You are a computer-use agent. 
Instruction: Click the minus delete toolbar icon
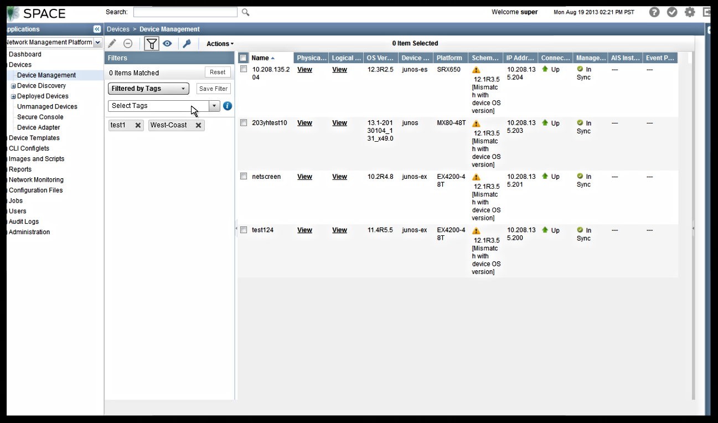pyautogui.click(x=128, y=43)
